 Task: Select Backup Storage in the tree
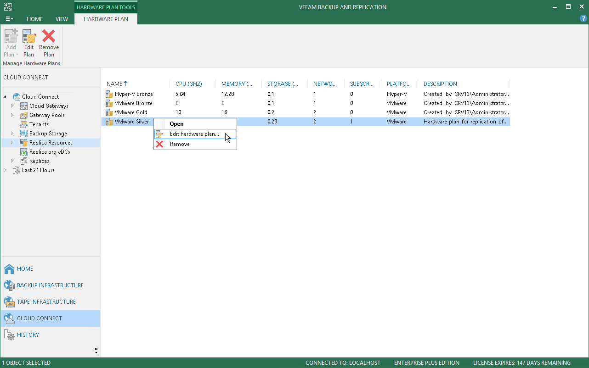pos(48,134)
